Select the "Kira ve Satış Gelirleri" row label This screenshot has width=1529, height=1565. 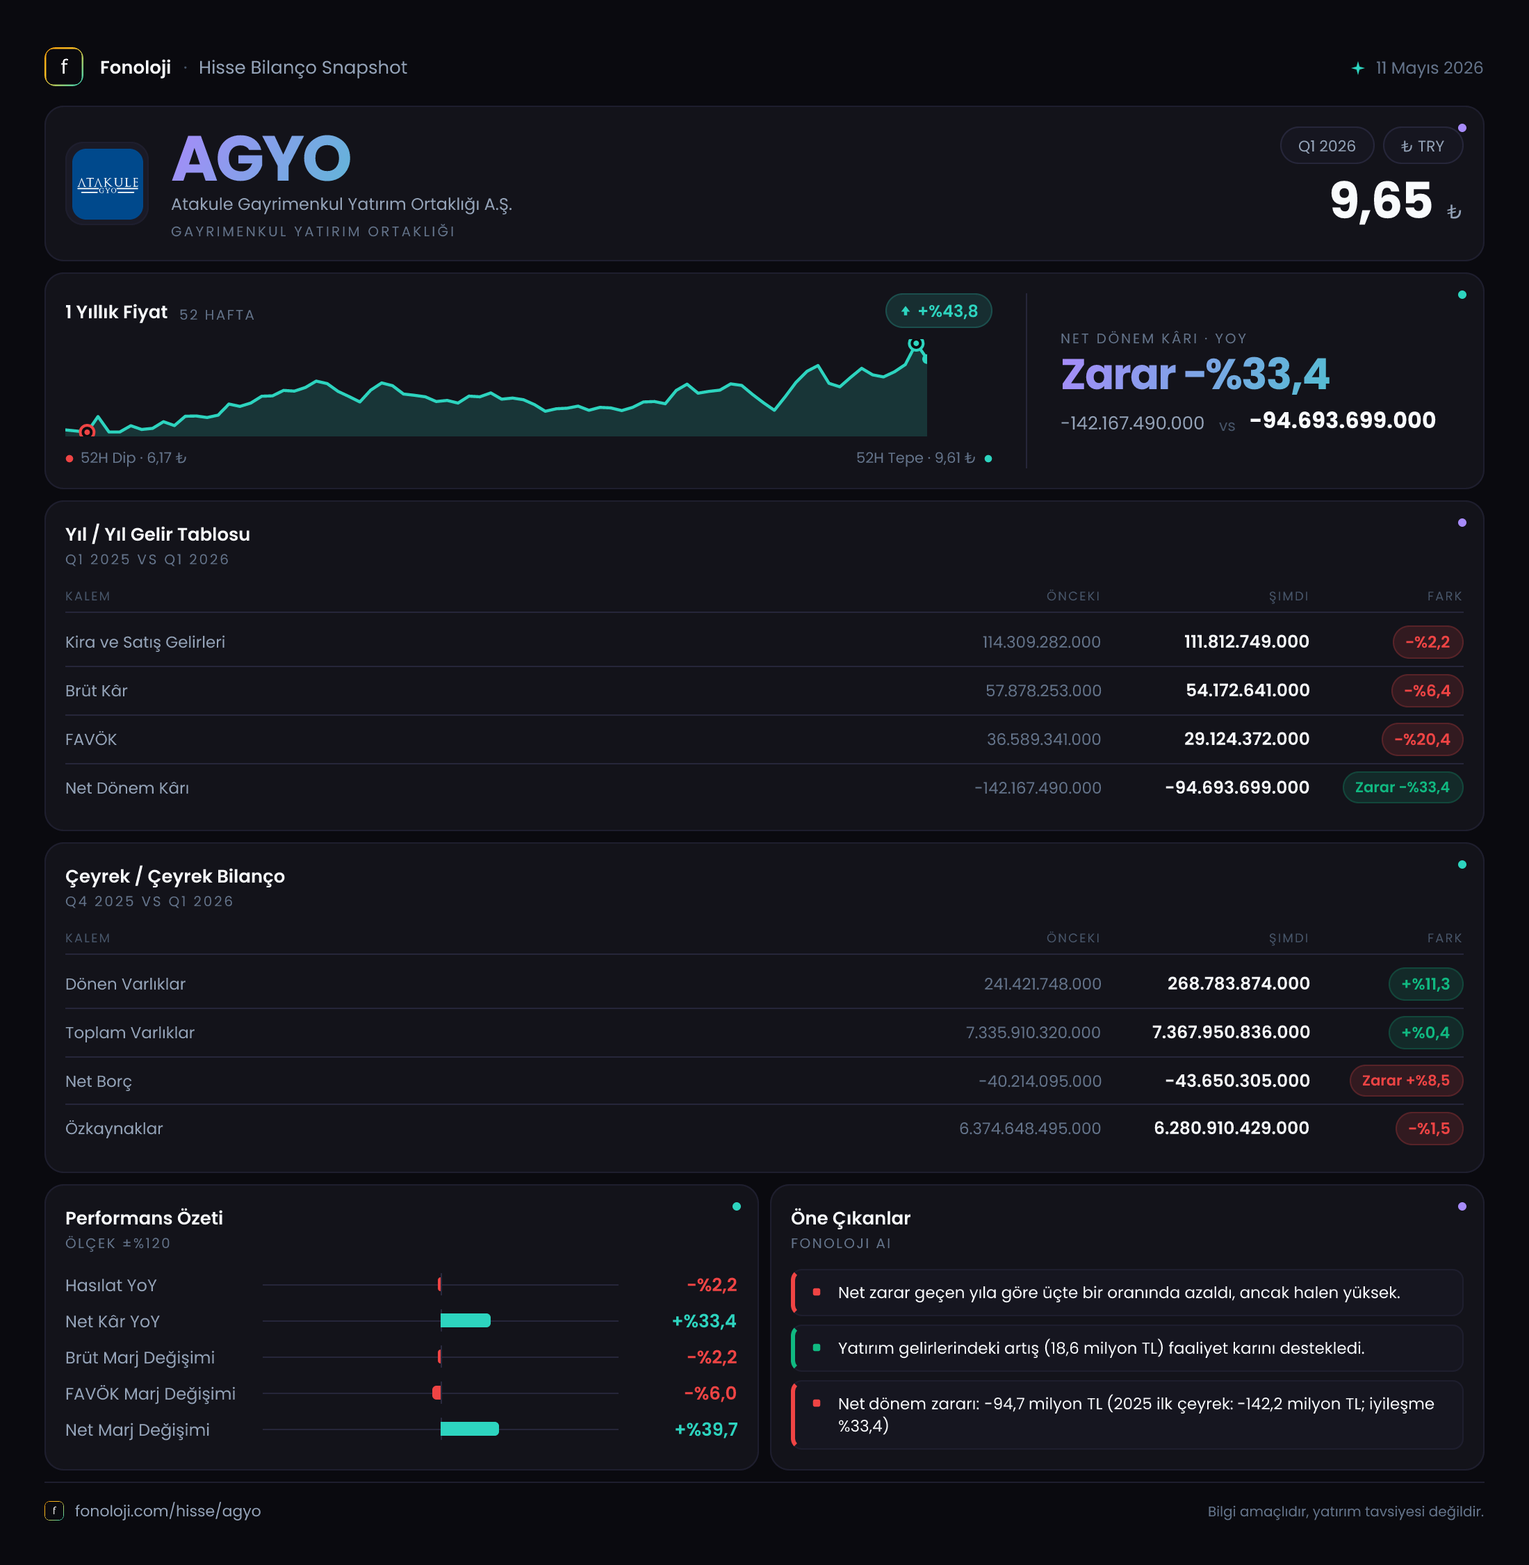[x=145, y=642]
